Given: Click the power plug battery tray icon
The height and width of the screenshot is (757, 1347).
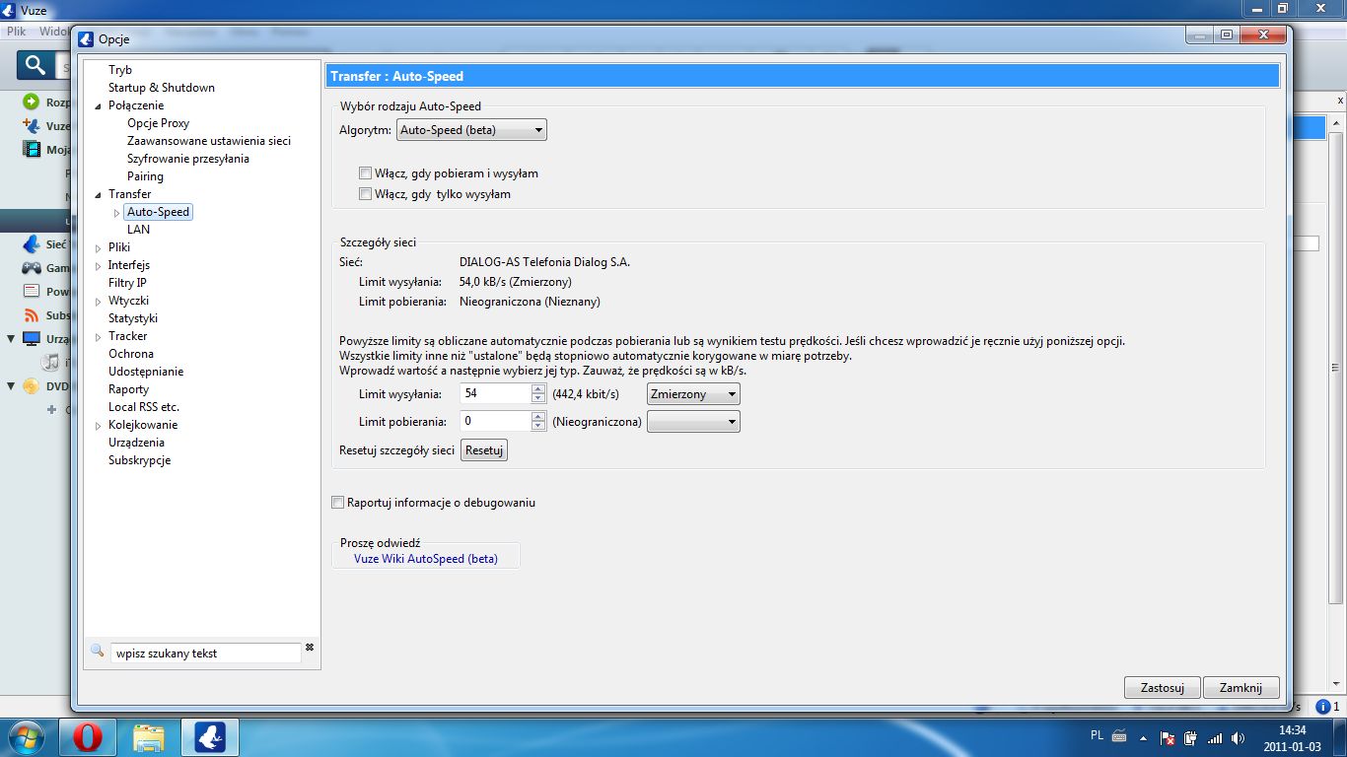Looking at the screenshot, I should point(1190,737).
